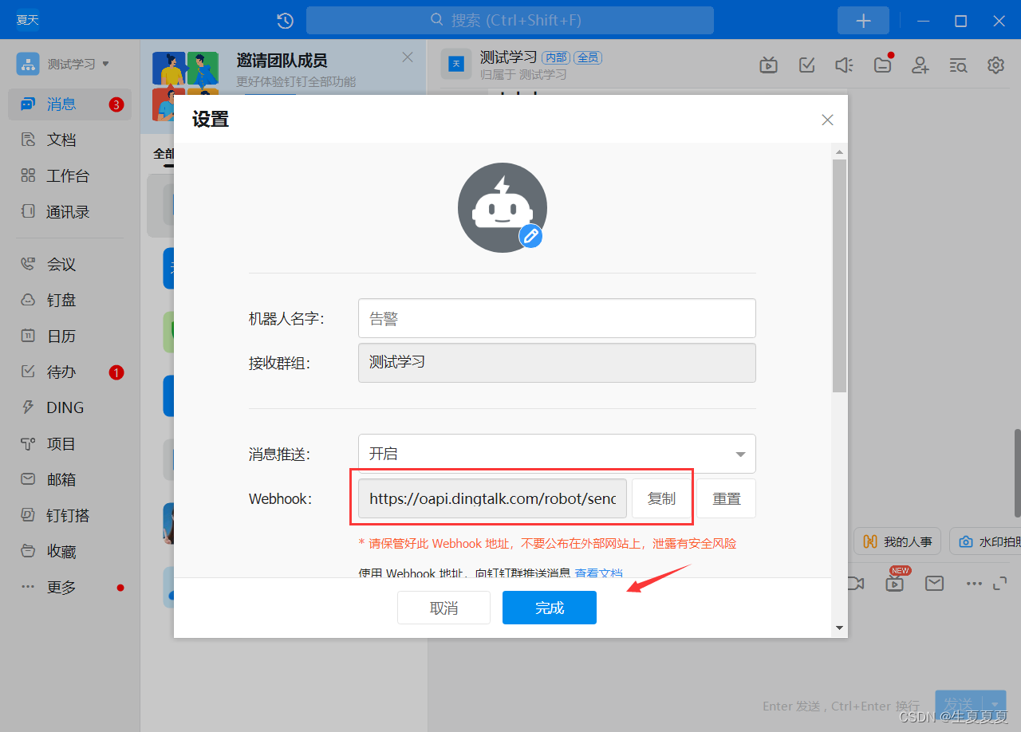Open the 查看文档 link
Screen dimensions: 1021x732
[x=598, y=573]
